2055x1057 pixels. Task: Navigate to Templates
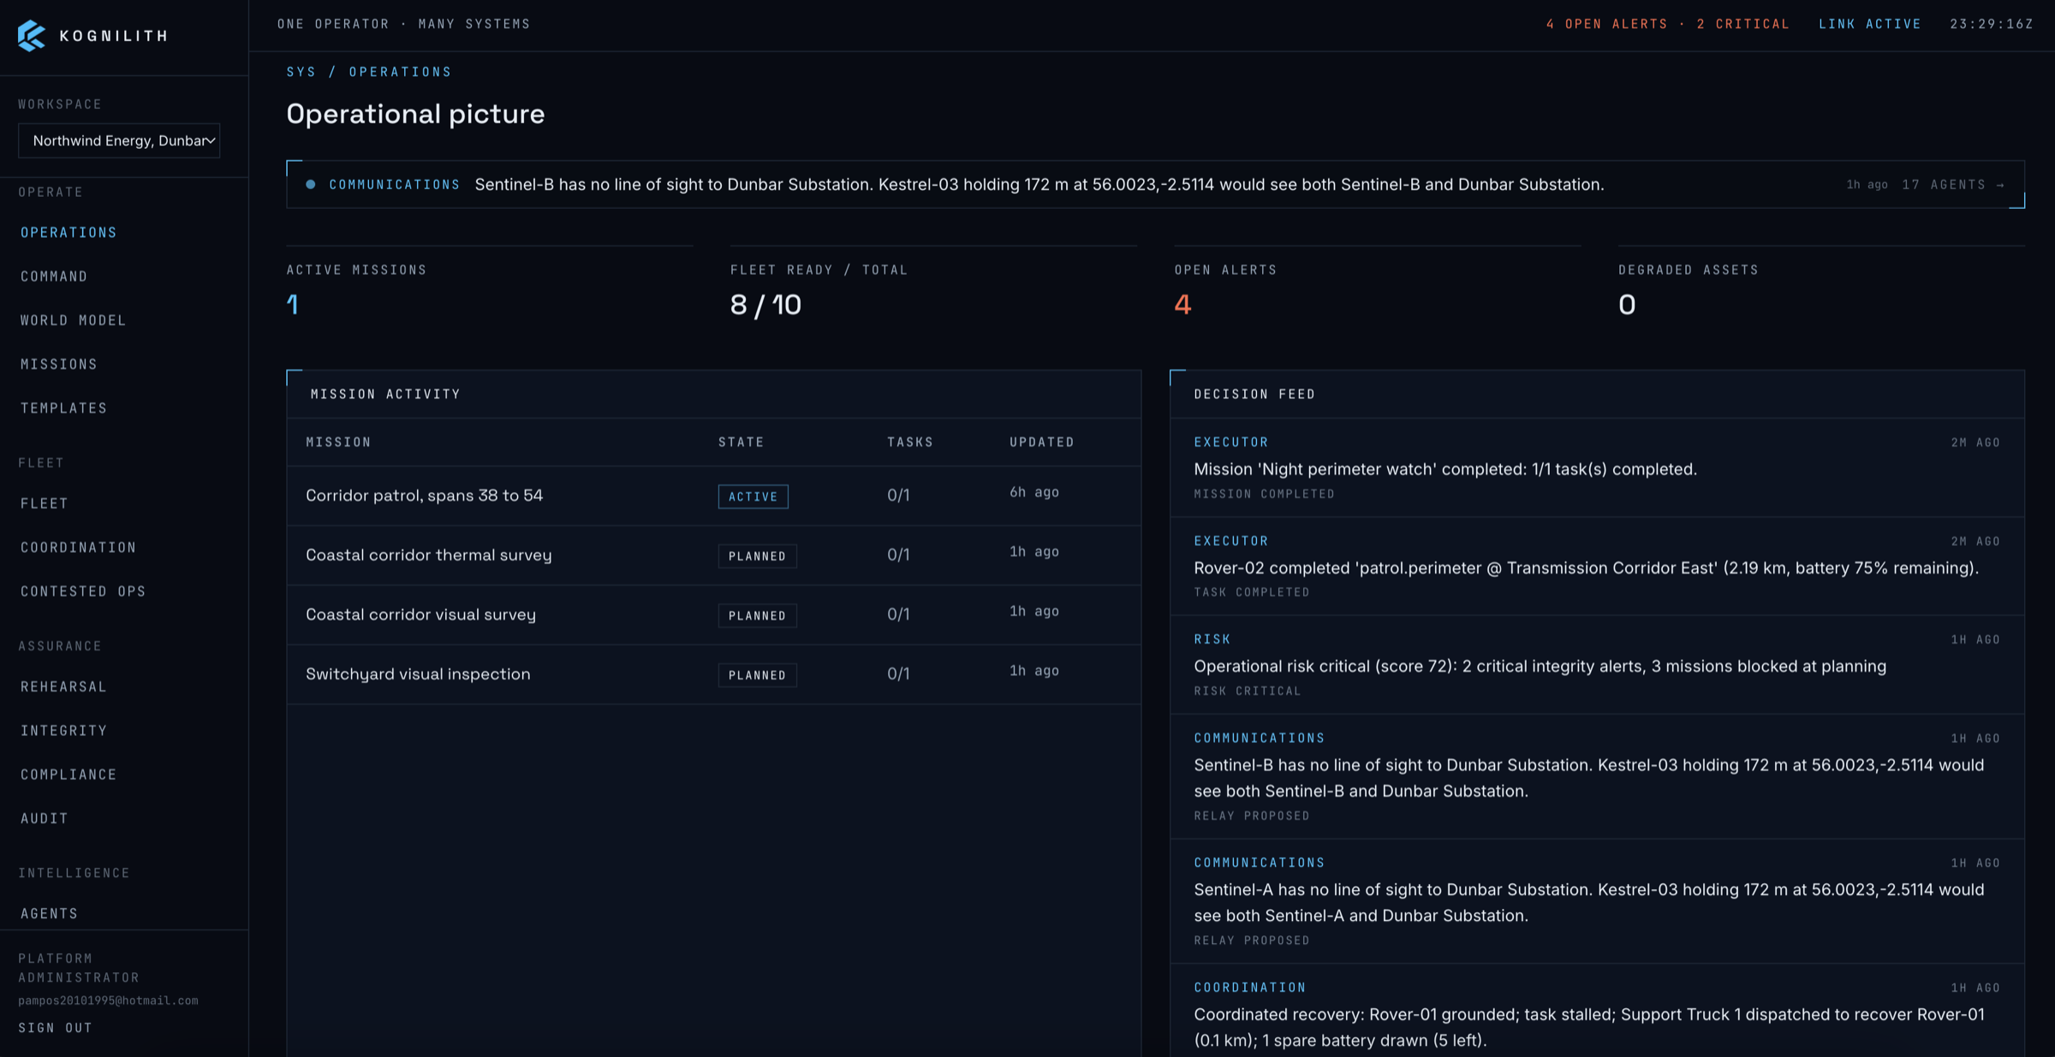click(64, 408)
